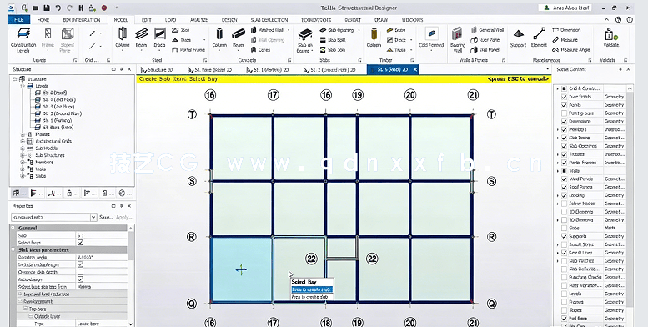This screenshot has width=648, height=327.
Task: Expand the Frames node in Structure tree
Action: click(23, 134)
